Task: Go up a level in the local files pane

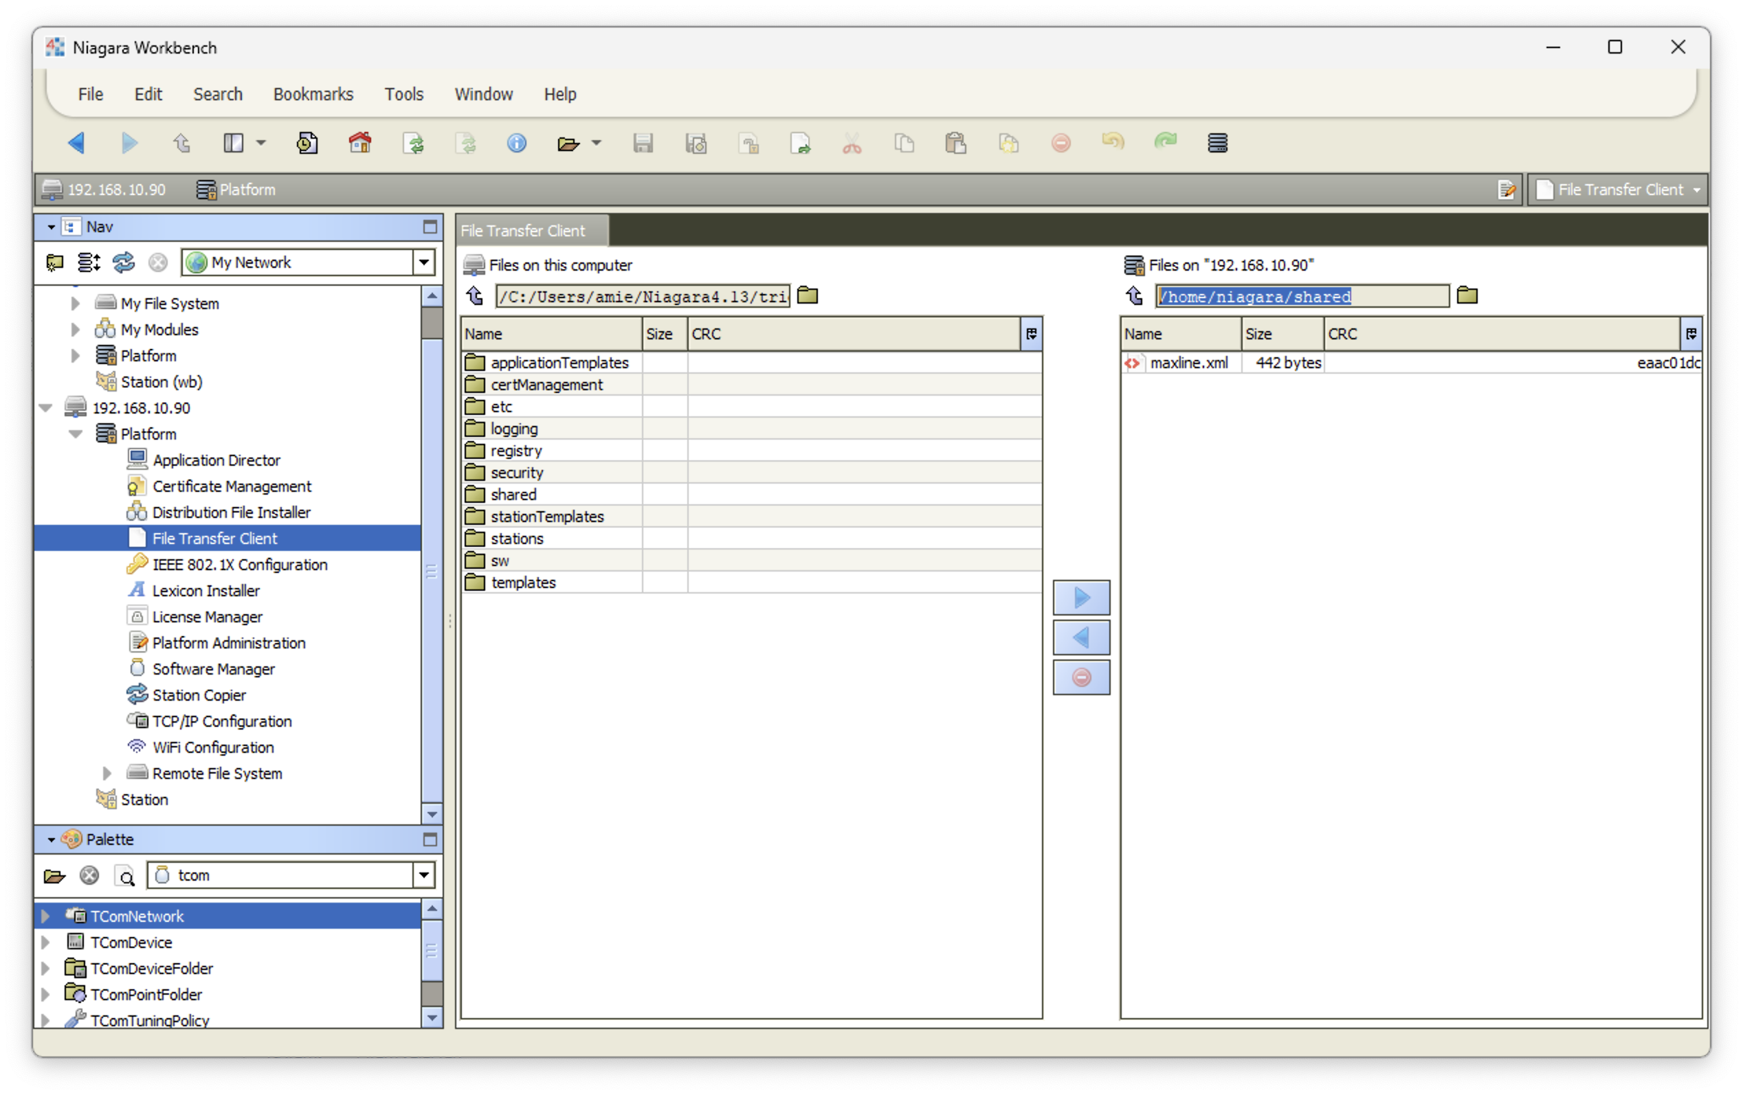Action: (475, 295)
